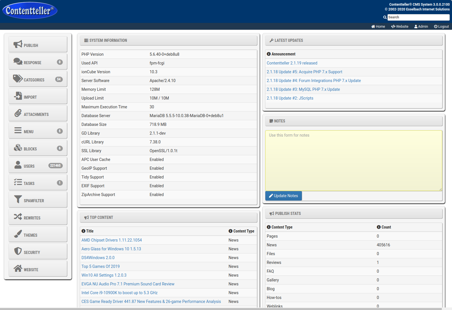Click the Attachments paperclip icon
452x310 pixels.
(x=18, y=113)
